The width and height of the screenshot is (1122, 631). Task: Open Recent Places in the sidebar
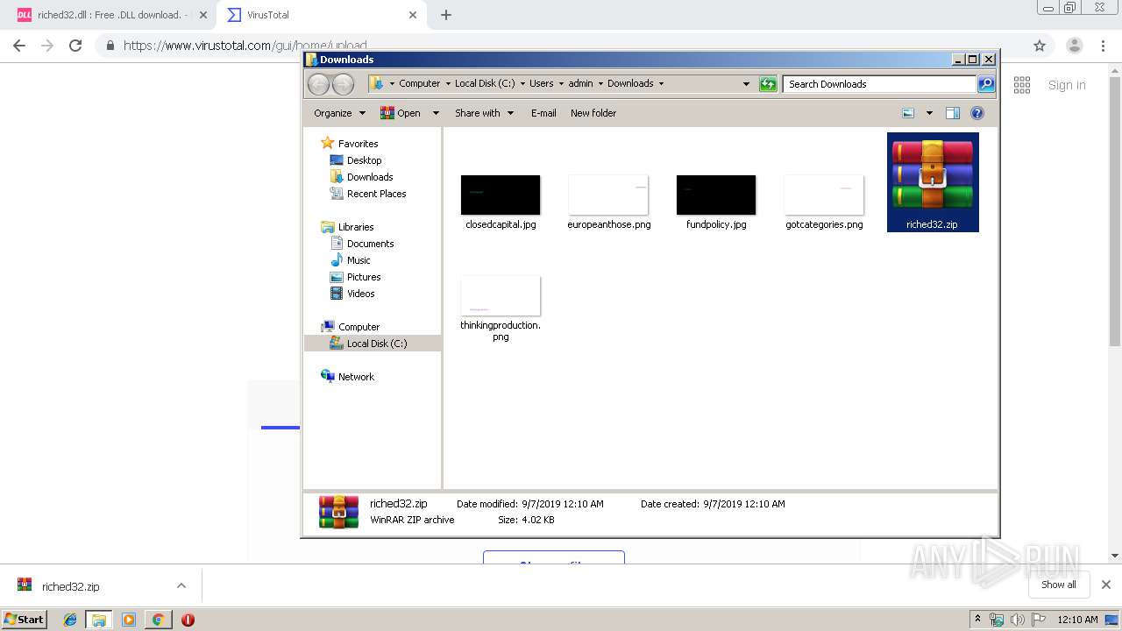(x=376, y=194)
